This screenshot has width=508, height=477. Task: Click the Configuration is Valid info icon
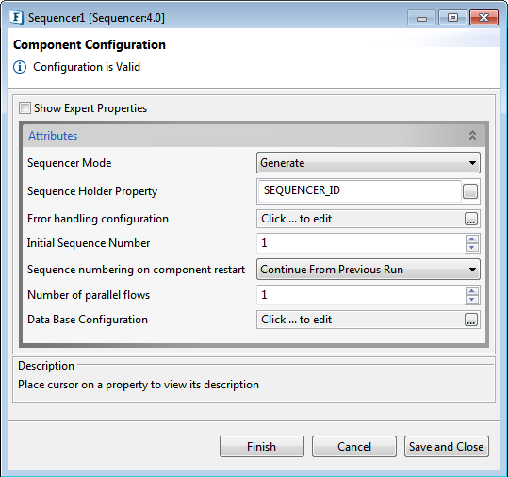click(20, 67)
